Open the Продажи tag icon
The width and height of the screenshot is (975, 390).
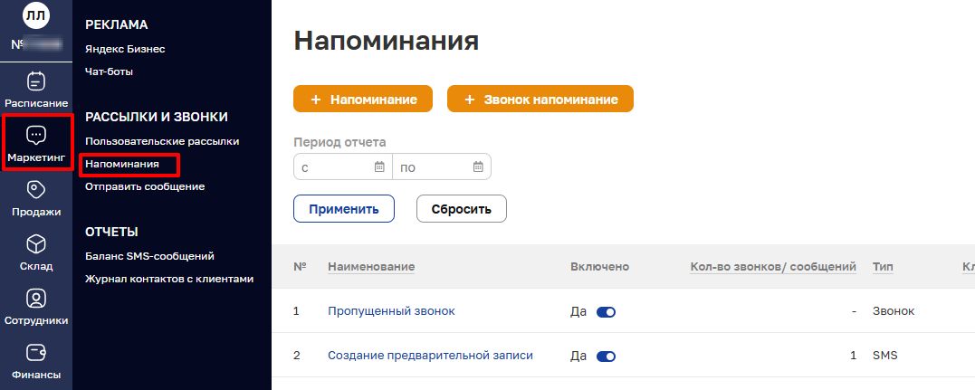[36, 190]
